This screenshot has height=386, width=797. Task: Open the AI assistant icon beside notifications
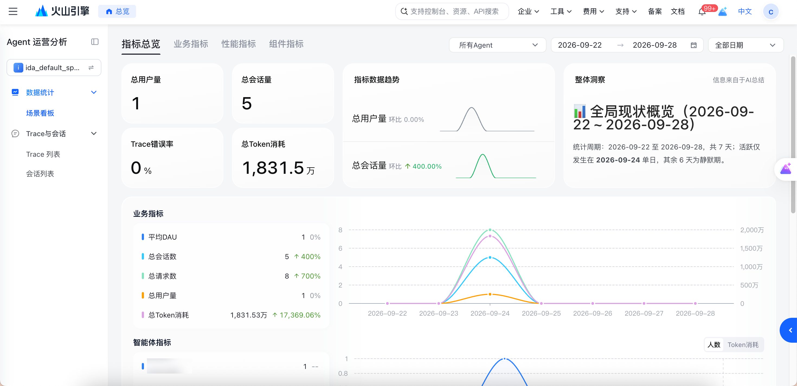click(x=722, y=12)
